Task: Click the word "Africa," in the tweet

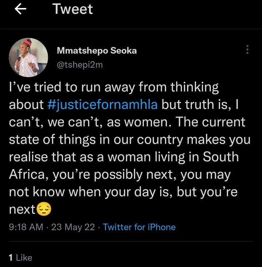Action: [29, 175]
